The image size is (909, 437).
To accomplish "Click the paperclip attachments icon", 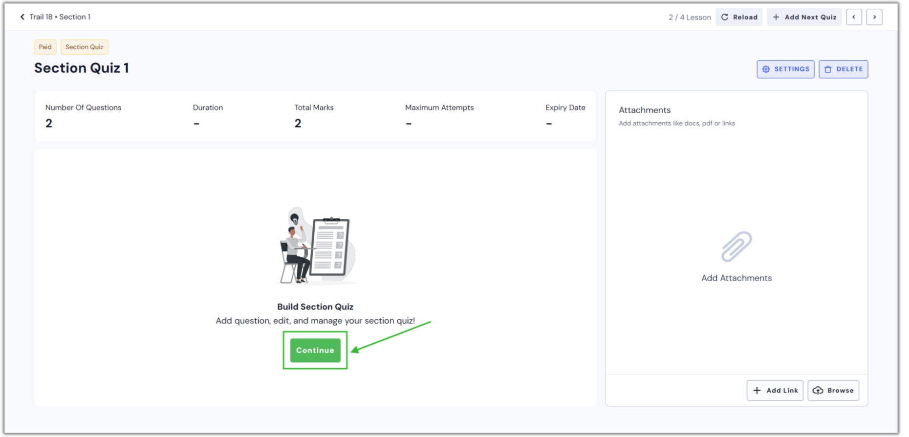I will coord(736,247).
